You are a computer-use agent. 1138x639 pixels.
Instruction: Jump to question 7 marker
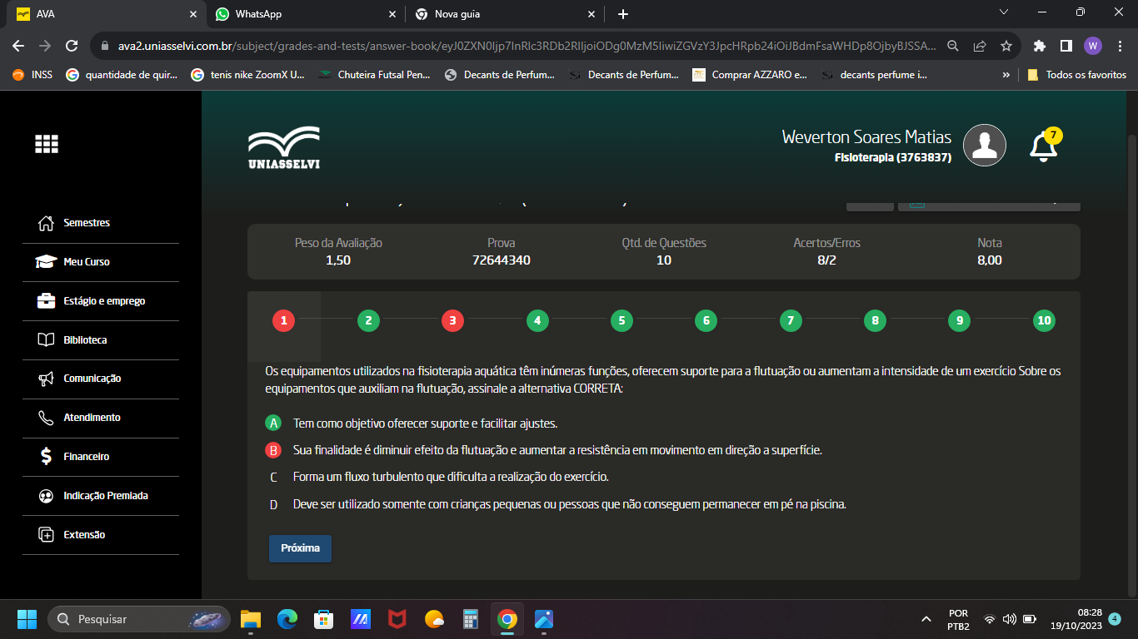790,320
